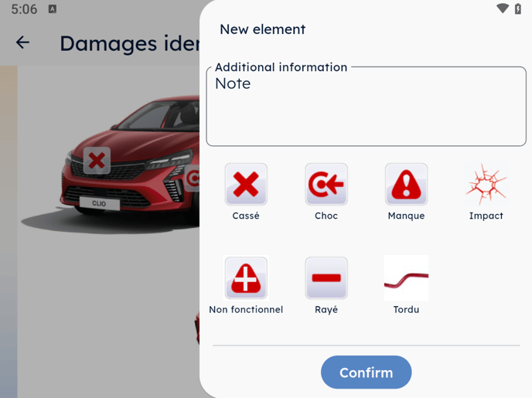This screenshot has height=398, width=532.
Task: Tap the battery charging indicator
Action: (x=518, y=9)
